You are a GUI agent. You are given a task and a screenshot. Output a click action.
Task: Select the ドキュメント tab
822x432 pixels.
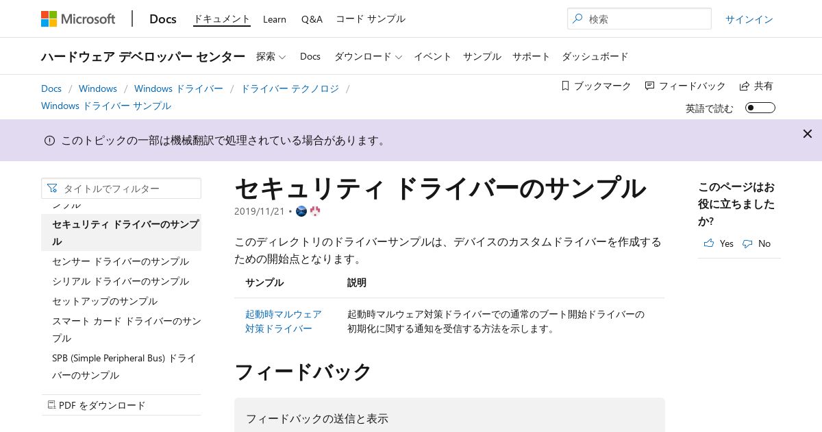tap(222, 19)
